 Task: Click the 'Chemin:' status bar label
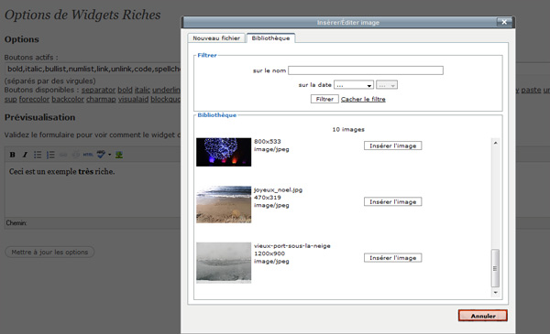click(16, 223)
